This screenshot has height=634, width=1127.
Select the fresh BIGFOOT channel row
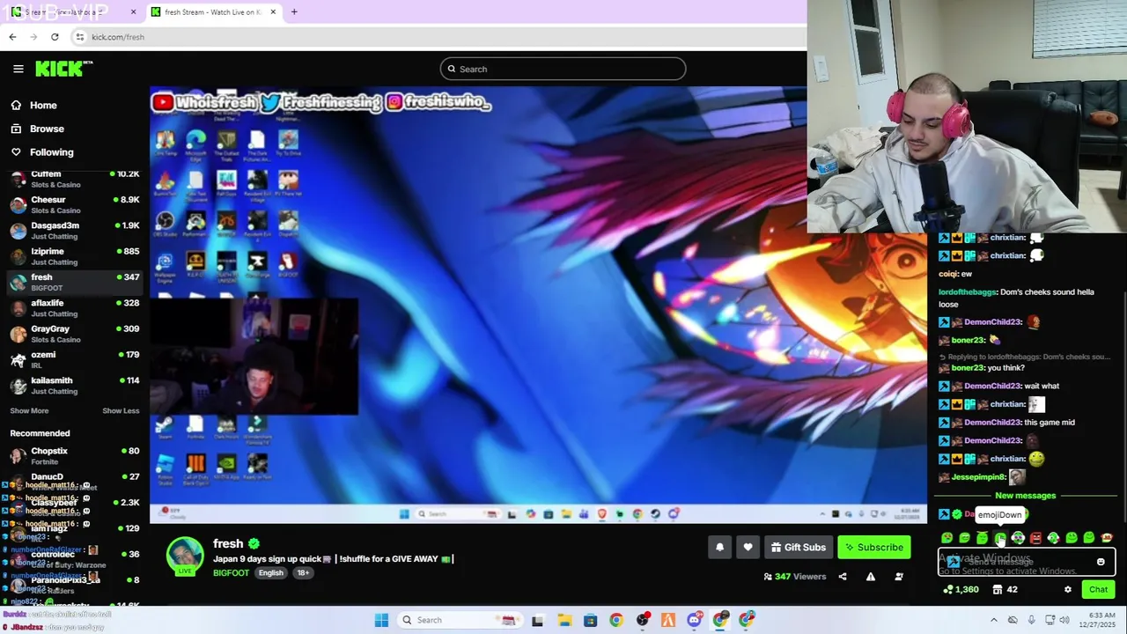(x=74, y=282)
